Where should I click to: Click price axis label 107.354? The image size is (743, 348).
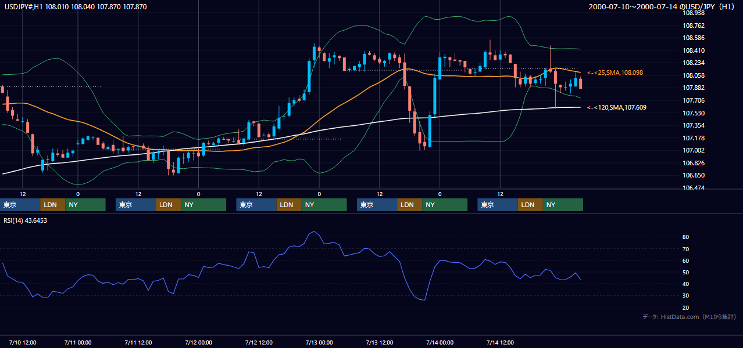693,125
